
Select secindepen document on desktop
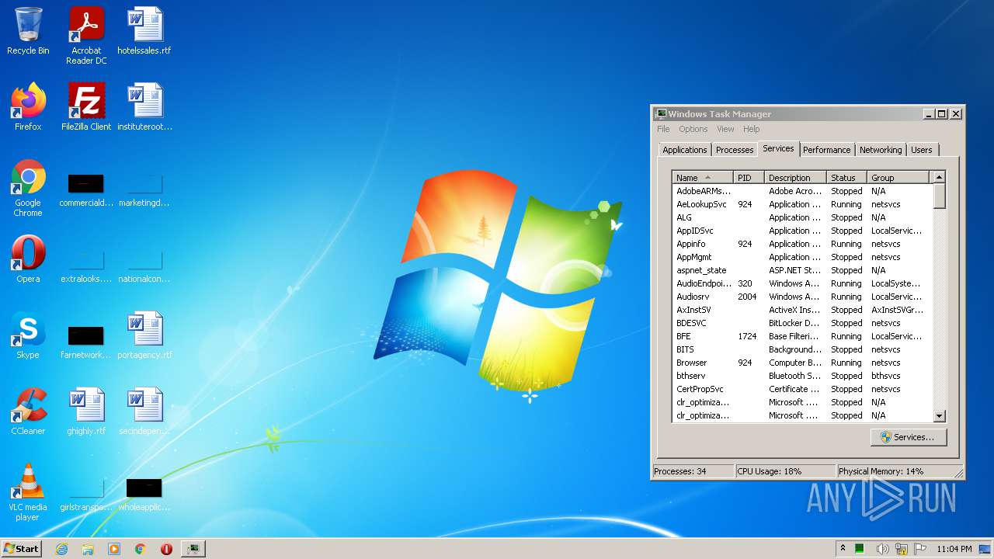(x=144, y=411)
